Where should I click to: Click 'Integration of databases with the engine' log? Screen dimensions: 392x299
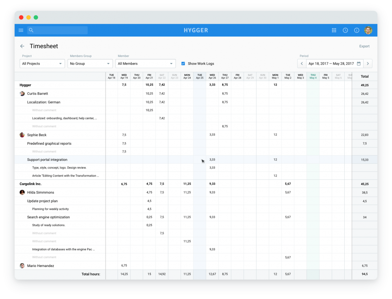click(63, 249)
